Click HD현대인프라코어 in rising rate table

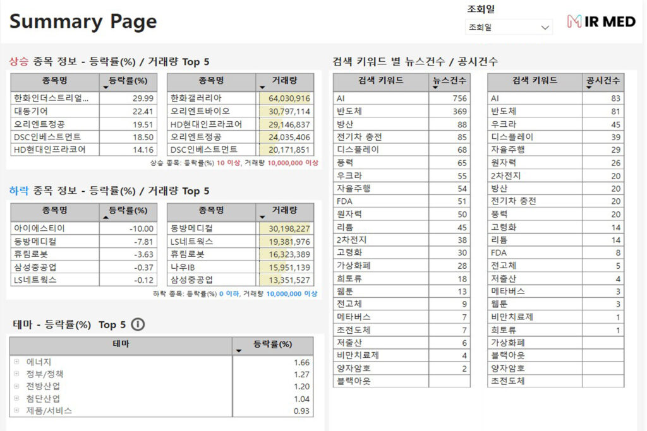click(49, 150)
